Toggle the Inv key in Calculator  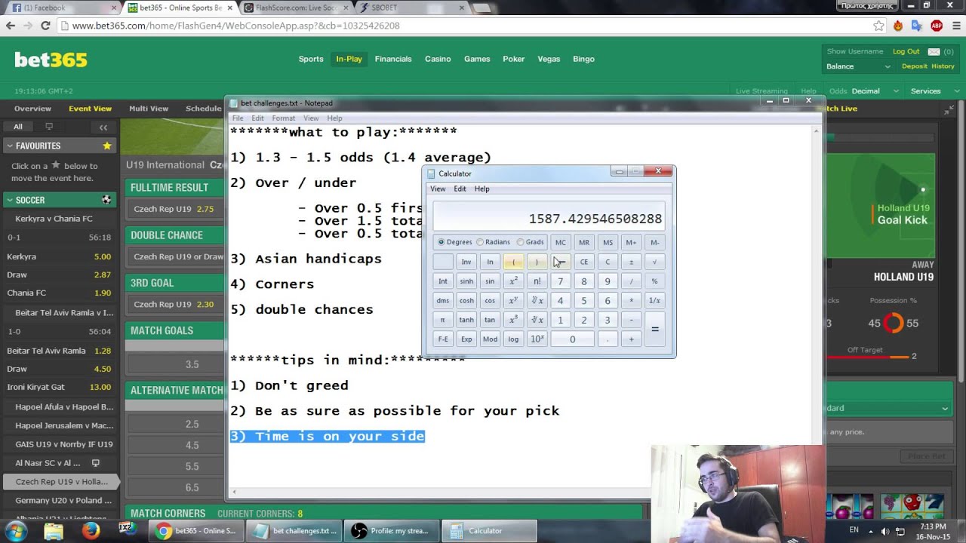(466, 262)
